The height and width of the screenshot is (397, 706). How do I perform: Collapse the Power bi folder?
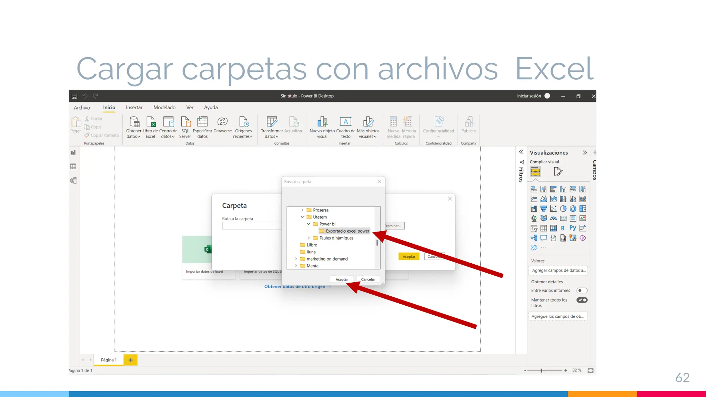309,224
